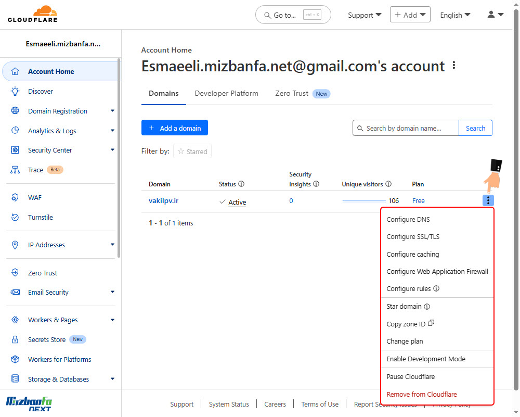Select Configure caching from the menu

pyautogui.click(x=412, y=255)
